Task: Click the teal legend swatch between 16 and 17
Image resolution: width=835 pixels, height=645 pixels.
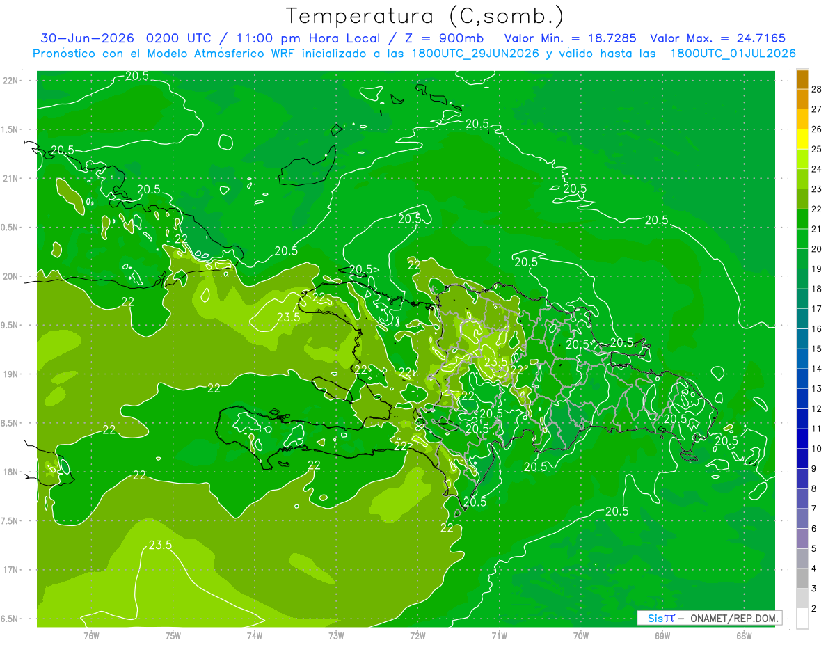Action: click(802, 319)
